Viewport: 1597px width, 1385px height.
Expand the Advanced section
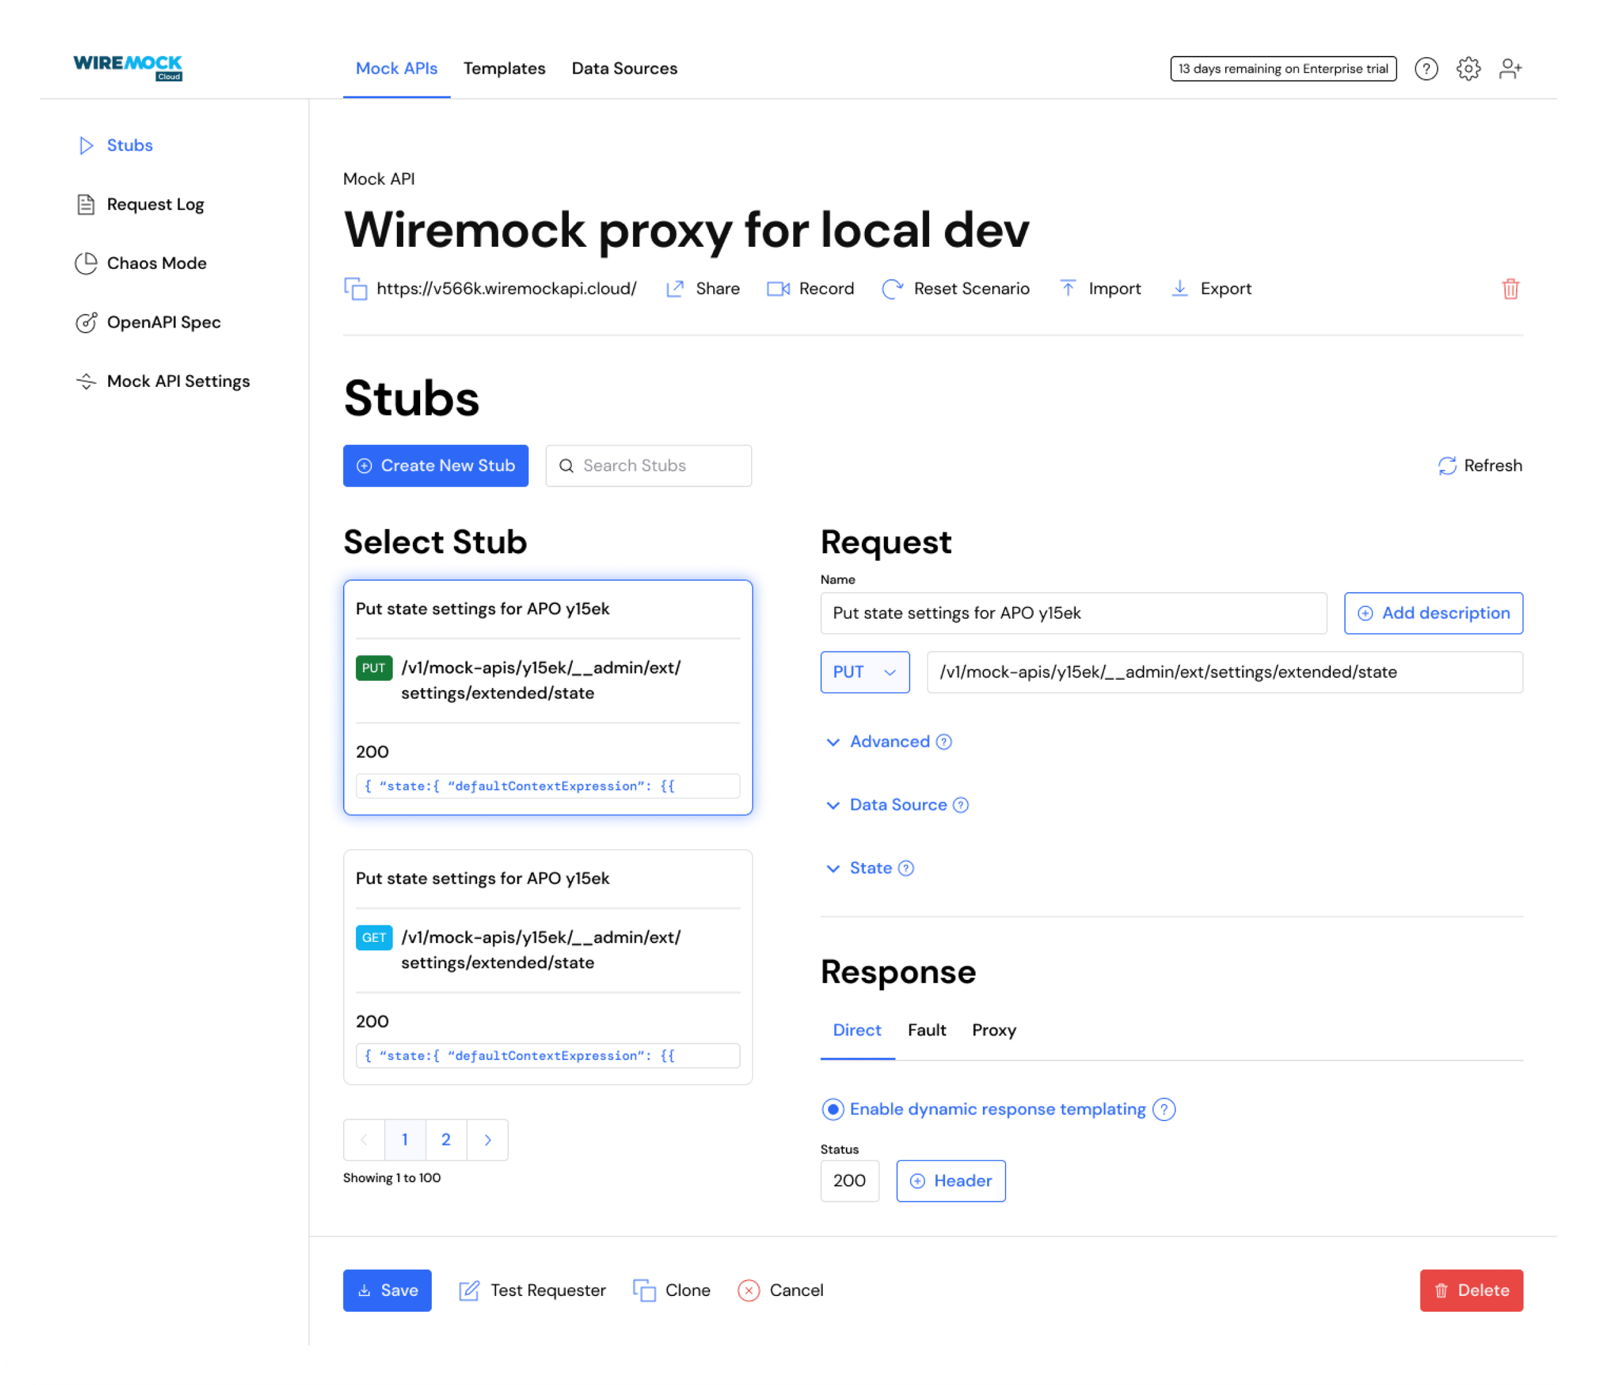pyautogui.click(x=888, y=741)
